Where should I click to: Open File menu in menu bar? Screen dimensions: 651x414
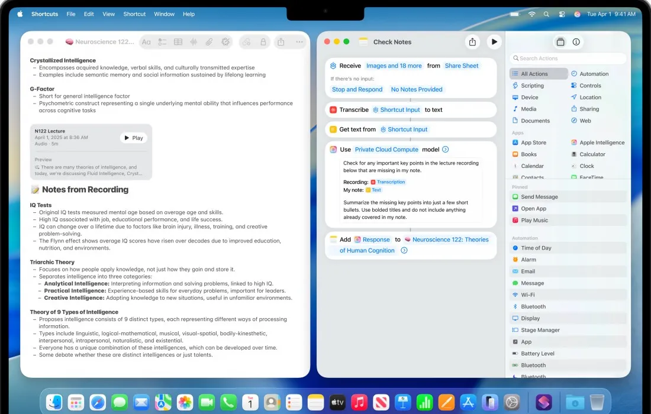pos(71,14)
